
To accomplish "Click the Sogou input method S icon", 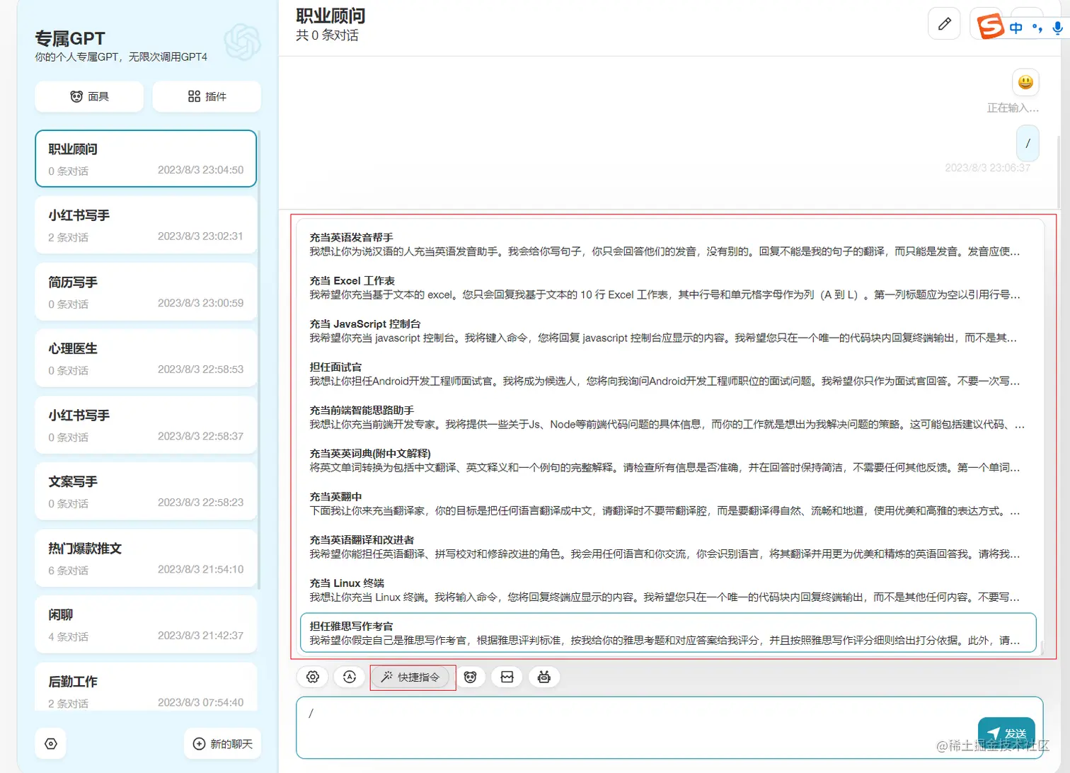I will [990, 25].
